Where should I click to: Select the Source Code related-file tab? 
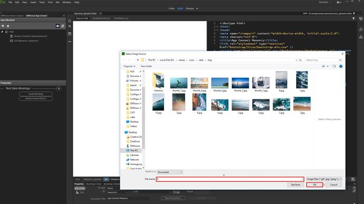[x=82, y=18]
